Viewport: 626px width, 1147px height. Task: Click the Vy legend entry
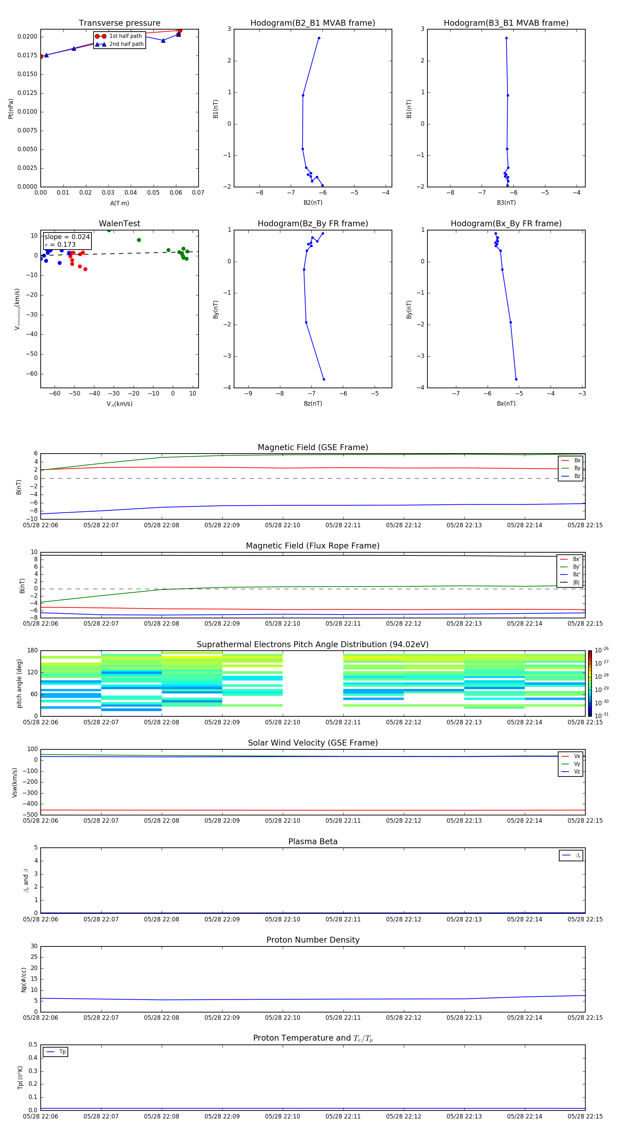point(571,764)
